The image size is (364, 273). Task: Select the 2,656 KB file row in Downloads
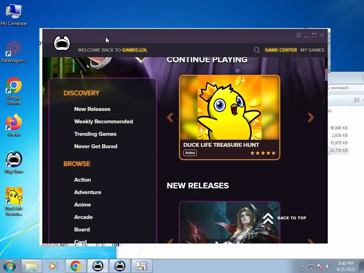pyautogui.click(x=339, y=135)
